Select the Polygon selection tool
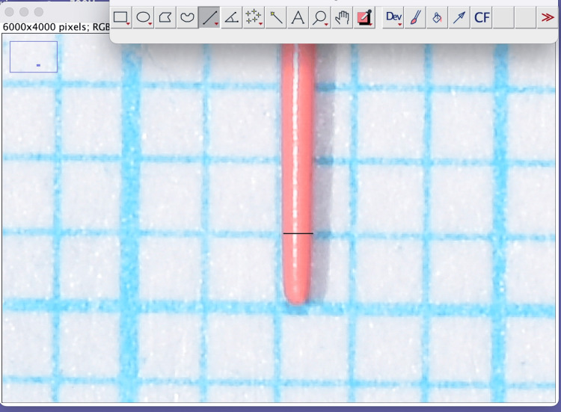 [165, 17]
